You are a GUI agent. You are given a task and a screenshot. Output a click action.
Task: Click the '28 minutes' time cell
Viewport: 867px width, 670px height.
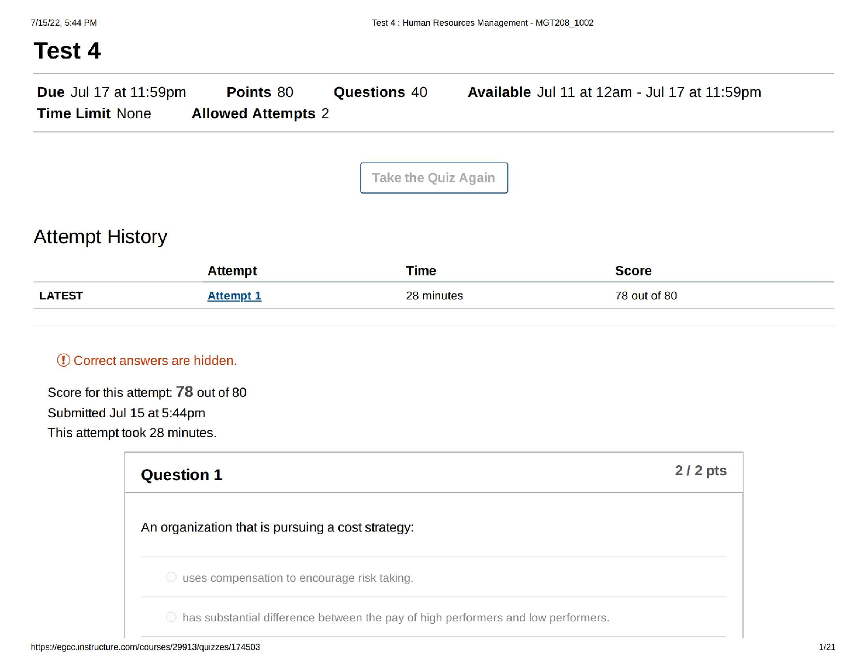pyautogui.click(x=434, y=296)
